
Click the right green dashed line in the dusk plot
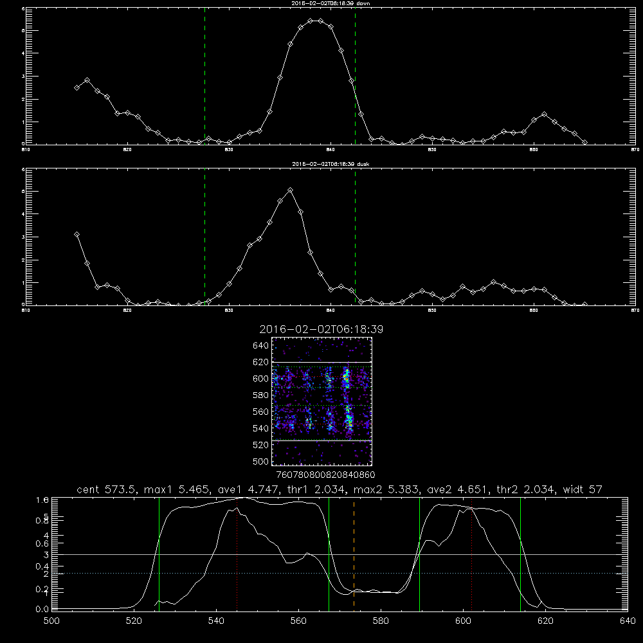pos(355,237)
